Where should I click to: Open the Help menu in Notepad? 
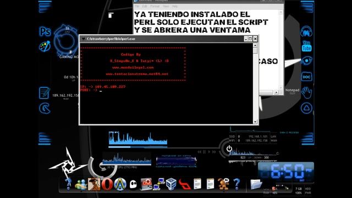[x=175, y=6]
